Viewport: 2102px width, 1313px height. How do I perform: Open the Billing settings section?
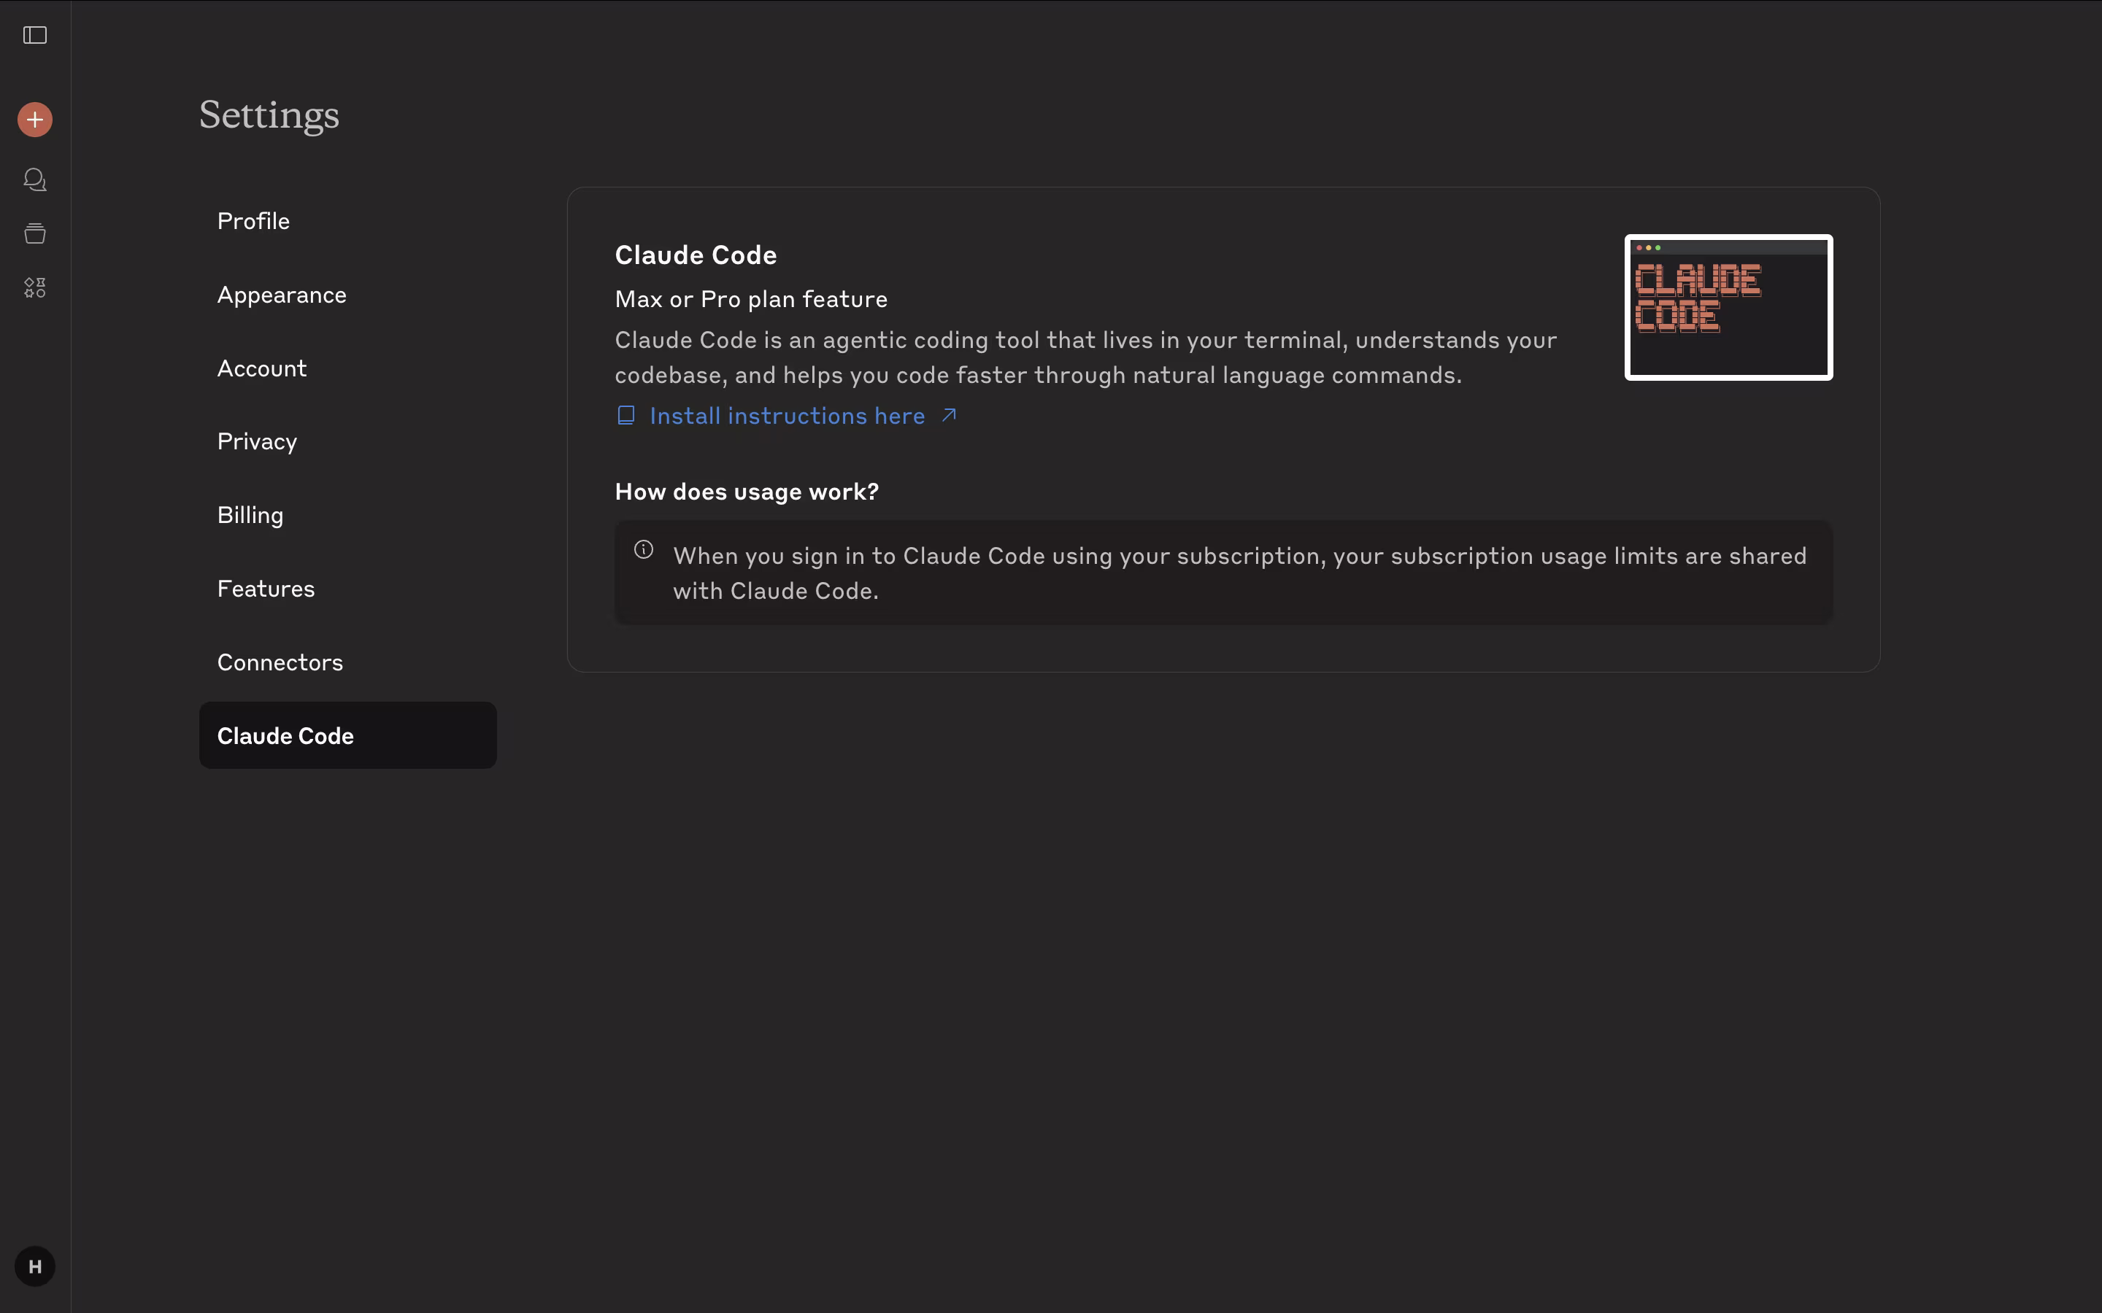347,515
